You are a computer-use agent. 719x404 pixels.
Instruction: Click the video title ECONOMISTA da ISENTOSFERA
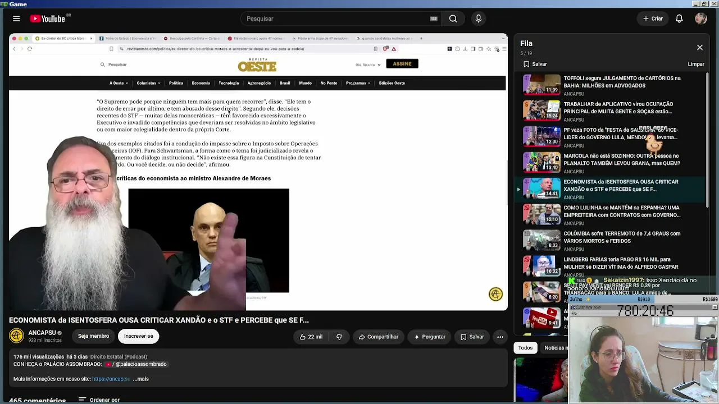pyautogui.click(x=159, y=320)
